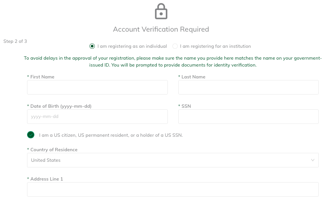Screen dimensions: 323x198
Task: Click the chevron arrow in the country dropdown
Action: click(313, 160)
